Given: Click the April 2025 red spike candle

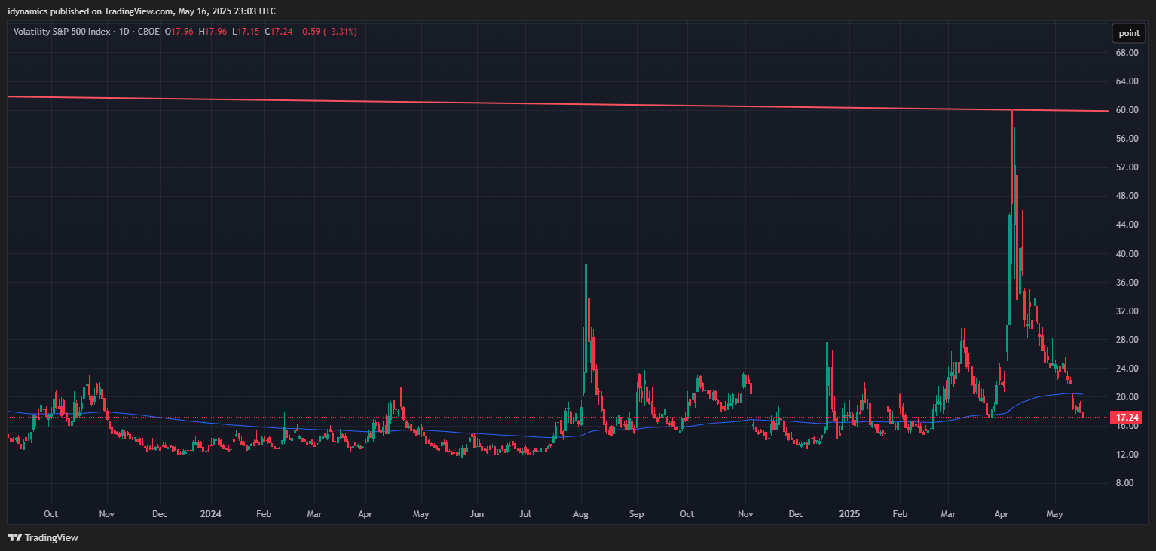Looking at the screenshot, I should pyautogui.click(x=1011, y=158).
